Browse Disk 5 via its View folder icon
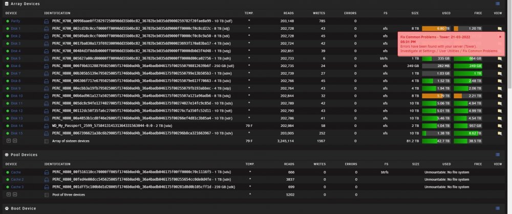 500,59
